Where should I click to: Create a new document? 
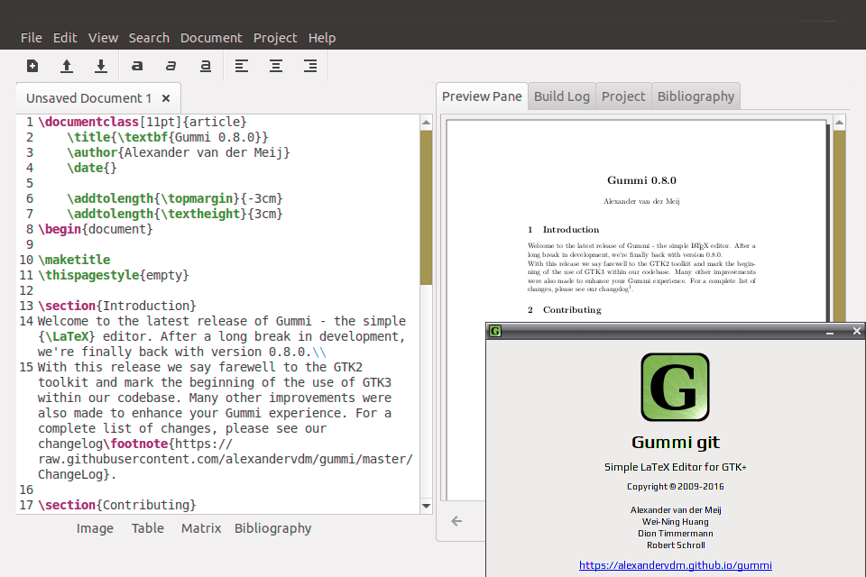click(x=32, y=65)
